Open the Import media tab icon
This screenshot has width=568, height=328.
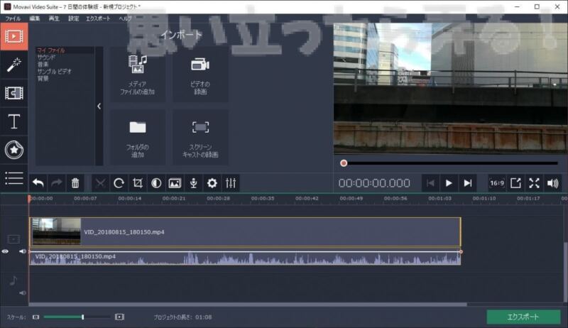13,36
